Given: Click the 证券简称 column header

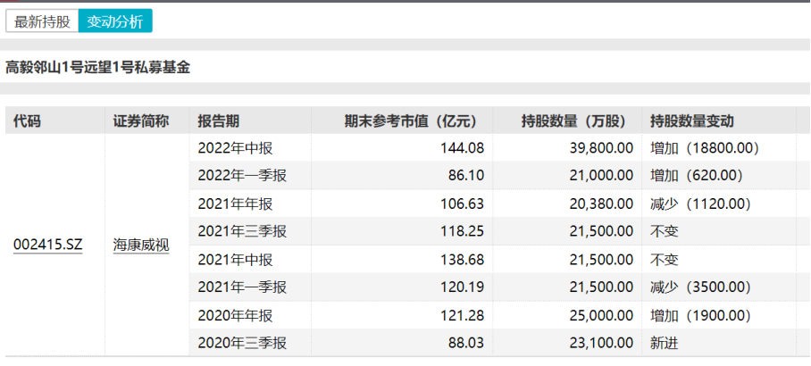Looking at the screenshot, I should coord(140,121).
